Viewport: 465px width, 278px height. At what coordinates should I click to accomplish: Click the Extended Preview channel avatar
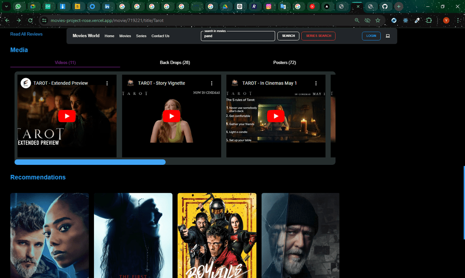coord(26,83)
